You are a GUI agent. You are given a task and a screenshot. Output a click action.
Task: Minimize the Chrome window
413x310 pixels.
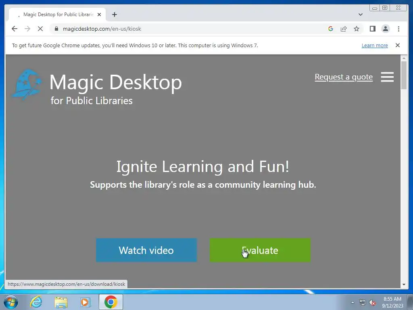(x=375, y=8)
